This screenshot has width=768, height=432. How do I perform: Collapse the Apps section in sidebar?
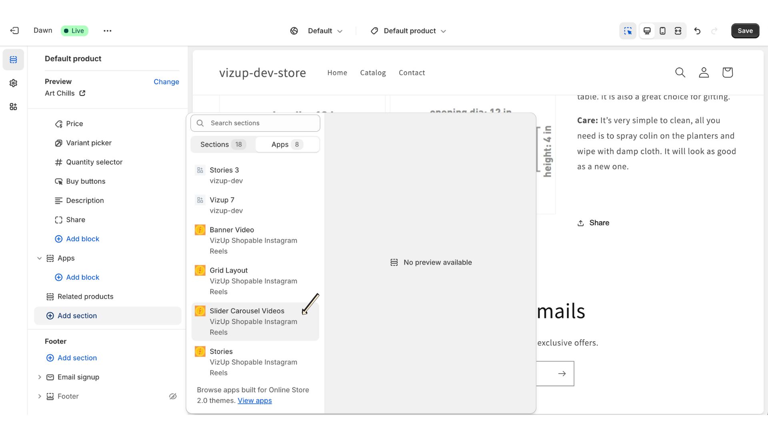pyautogui.click(x=39, y=258)
